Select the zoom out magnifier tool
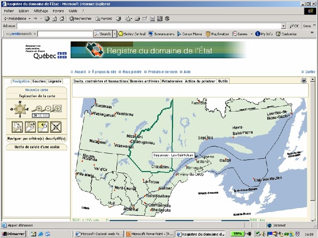Screen dimensions: 318x238 coord(47,109)
